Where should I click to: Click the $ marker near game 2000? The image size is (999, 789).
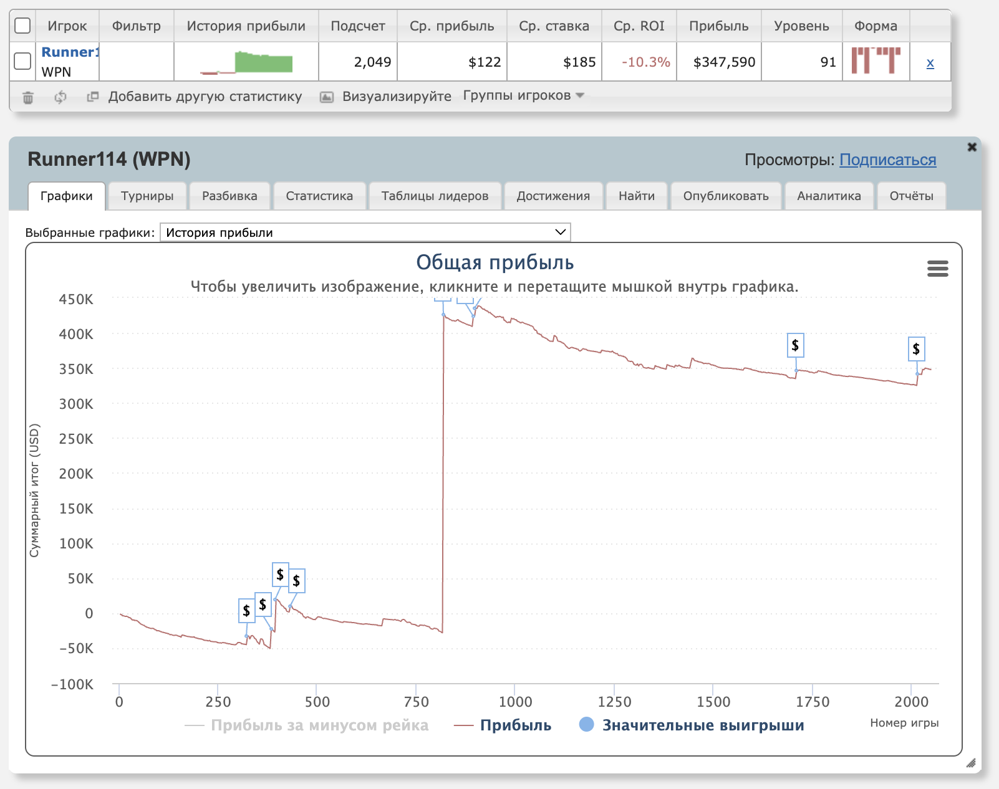click(916, 349)
